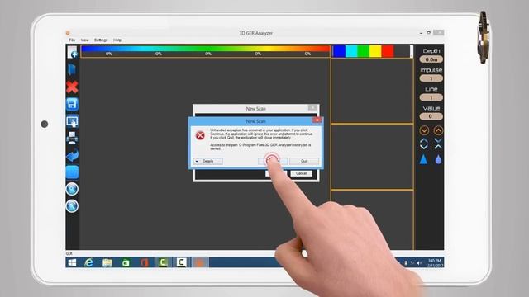
Task: Click the lower magnifier zoom icon
Action: coord(72,205)
